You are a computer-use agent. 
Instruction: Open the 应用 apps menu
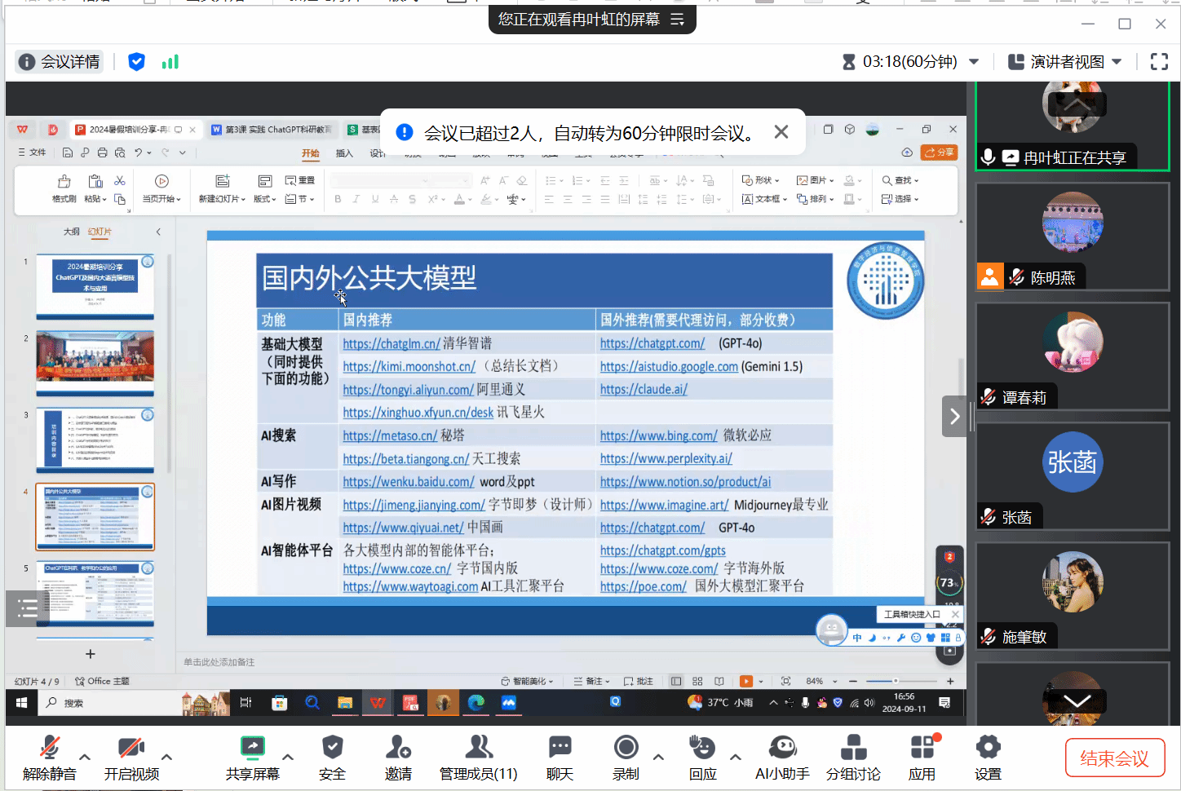[922, 748]
